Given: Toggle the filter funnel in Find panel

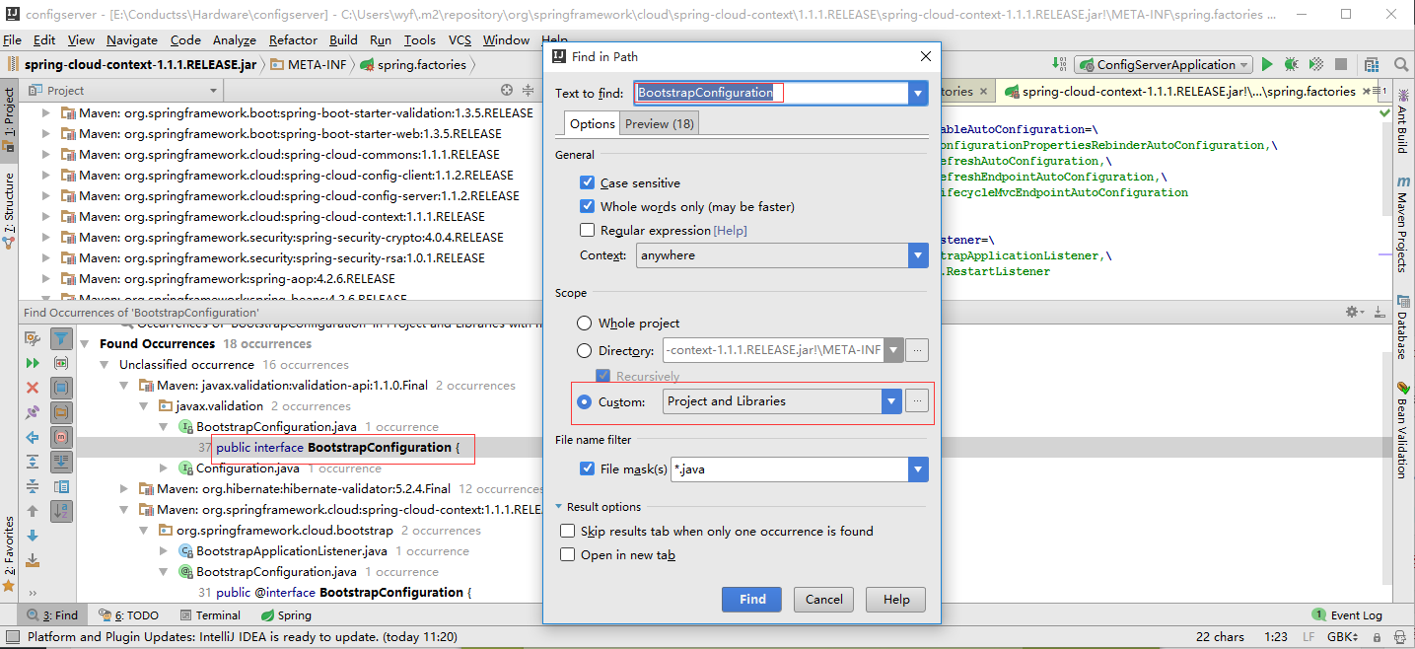Looking at the screenshot, I should (x=61, y=338).
